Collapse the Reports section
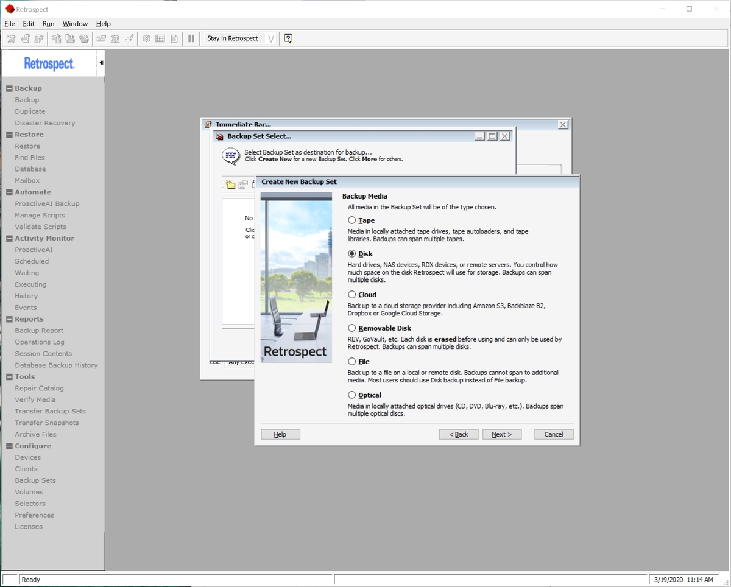 tap(9, 319)
